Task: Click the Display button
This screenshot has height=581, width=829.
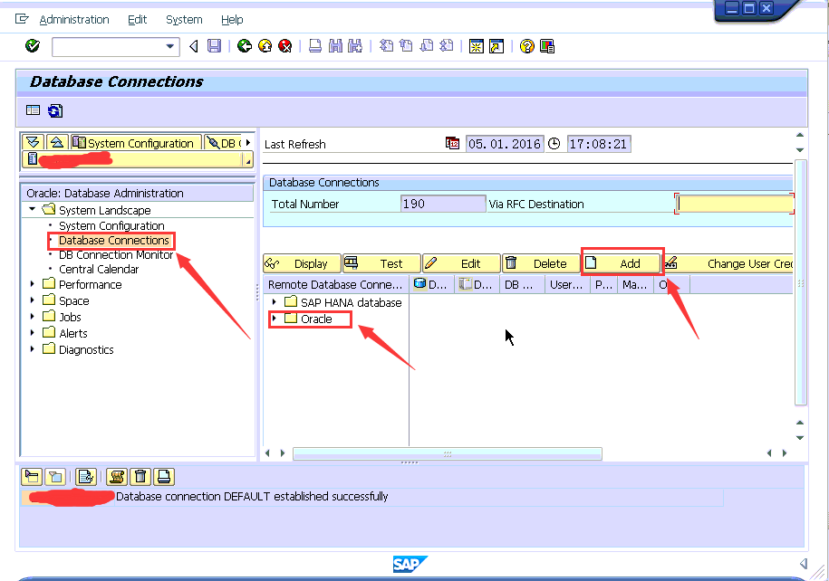Action: [x=302, y=263]
